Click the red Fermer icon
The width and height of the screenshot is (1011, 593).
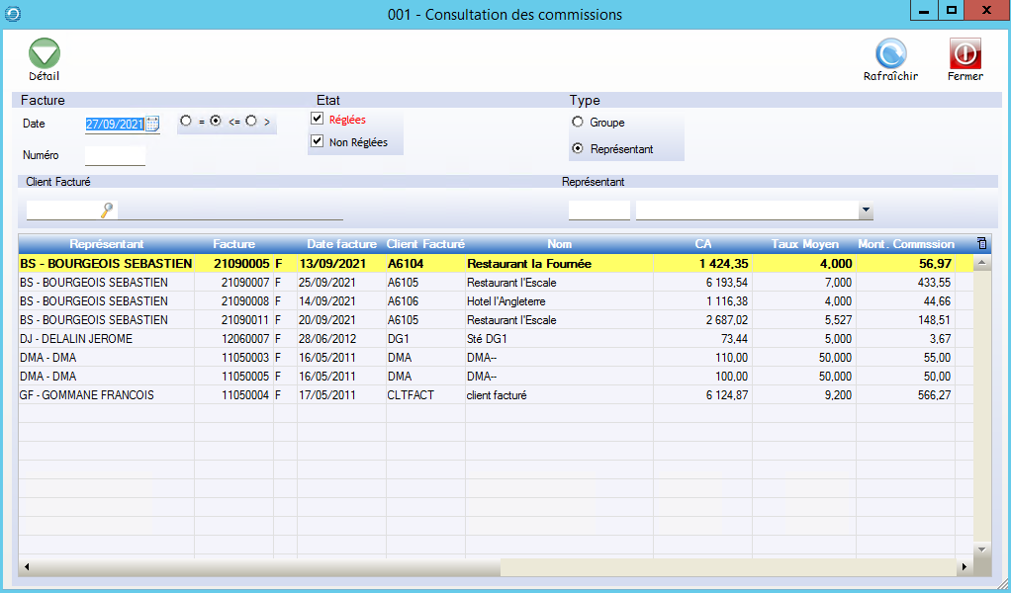pos(965,54)
